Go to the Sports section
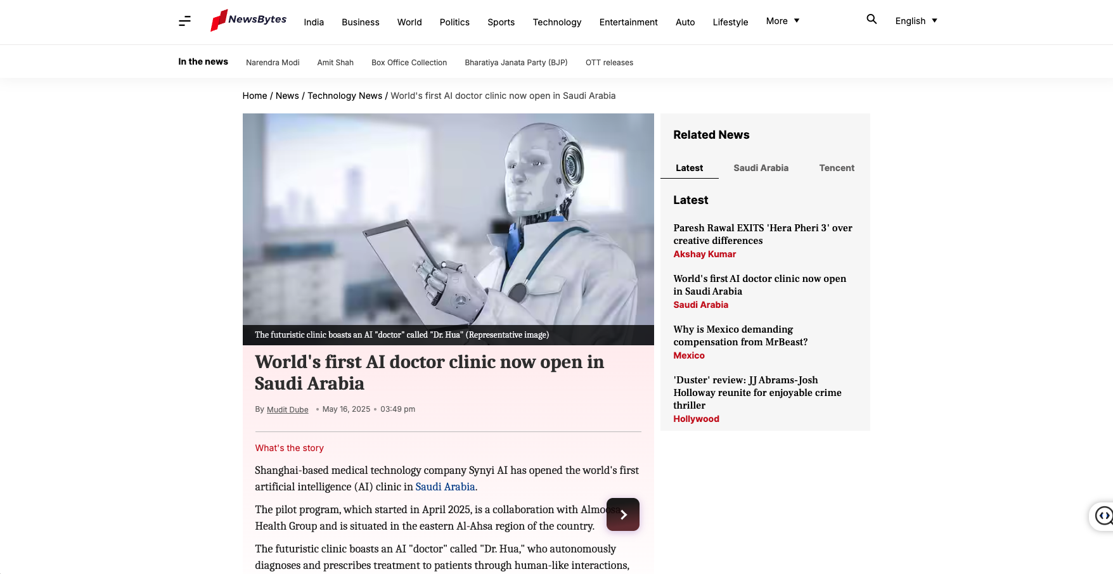 coord(501,22)
